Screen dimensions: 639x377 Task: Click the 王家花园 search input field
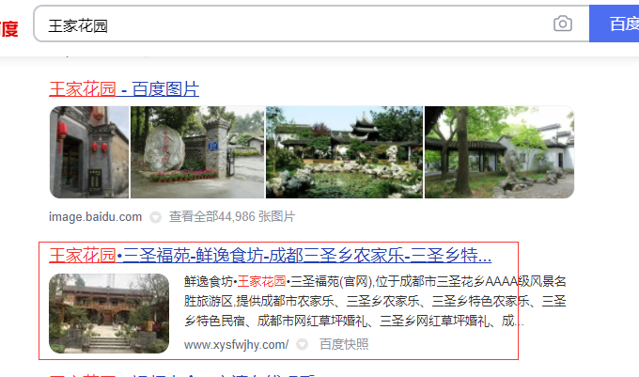311,24
